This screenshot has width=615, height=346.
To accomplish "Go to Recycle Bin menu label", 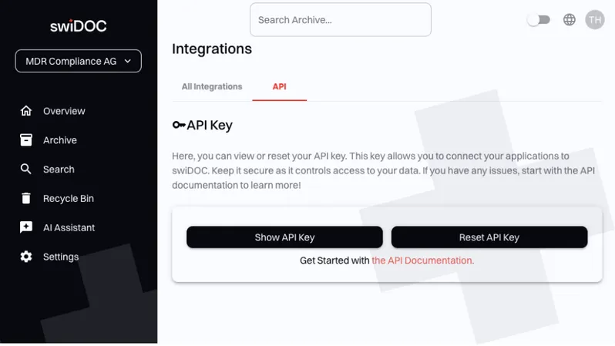I will (69, 199).
